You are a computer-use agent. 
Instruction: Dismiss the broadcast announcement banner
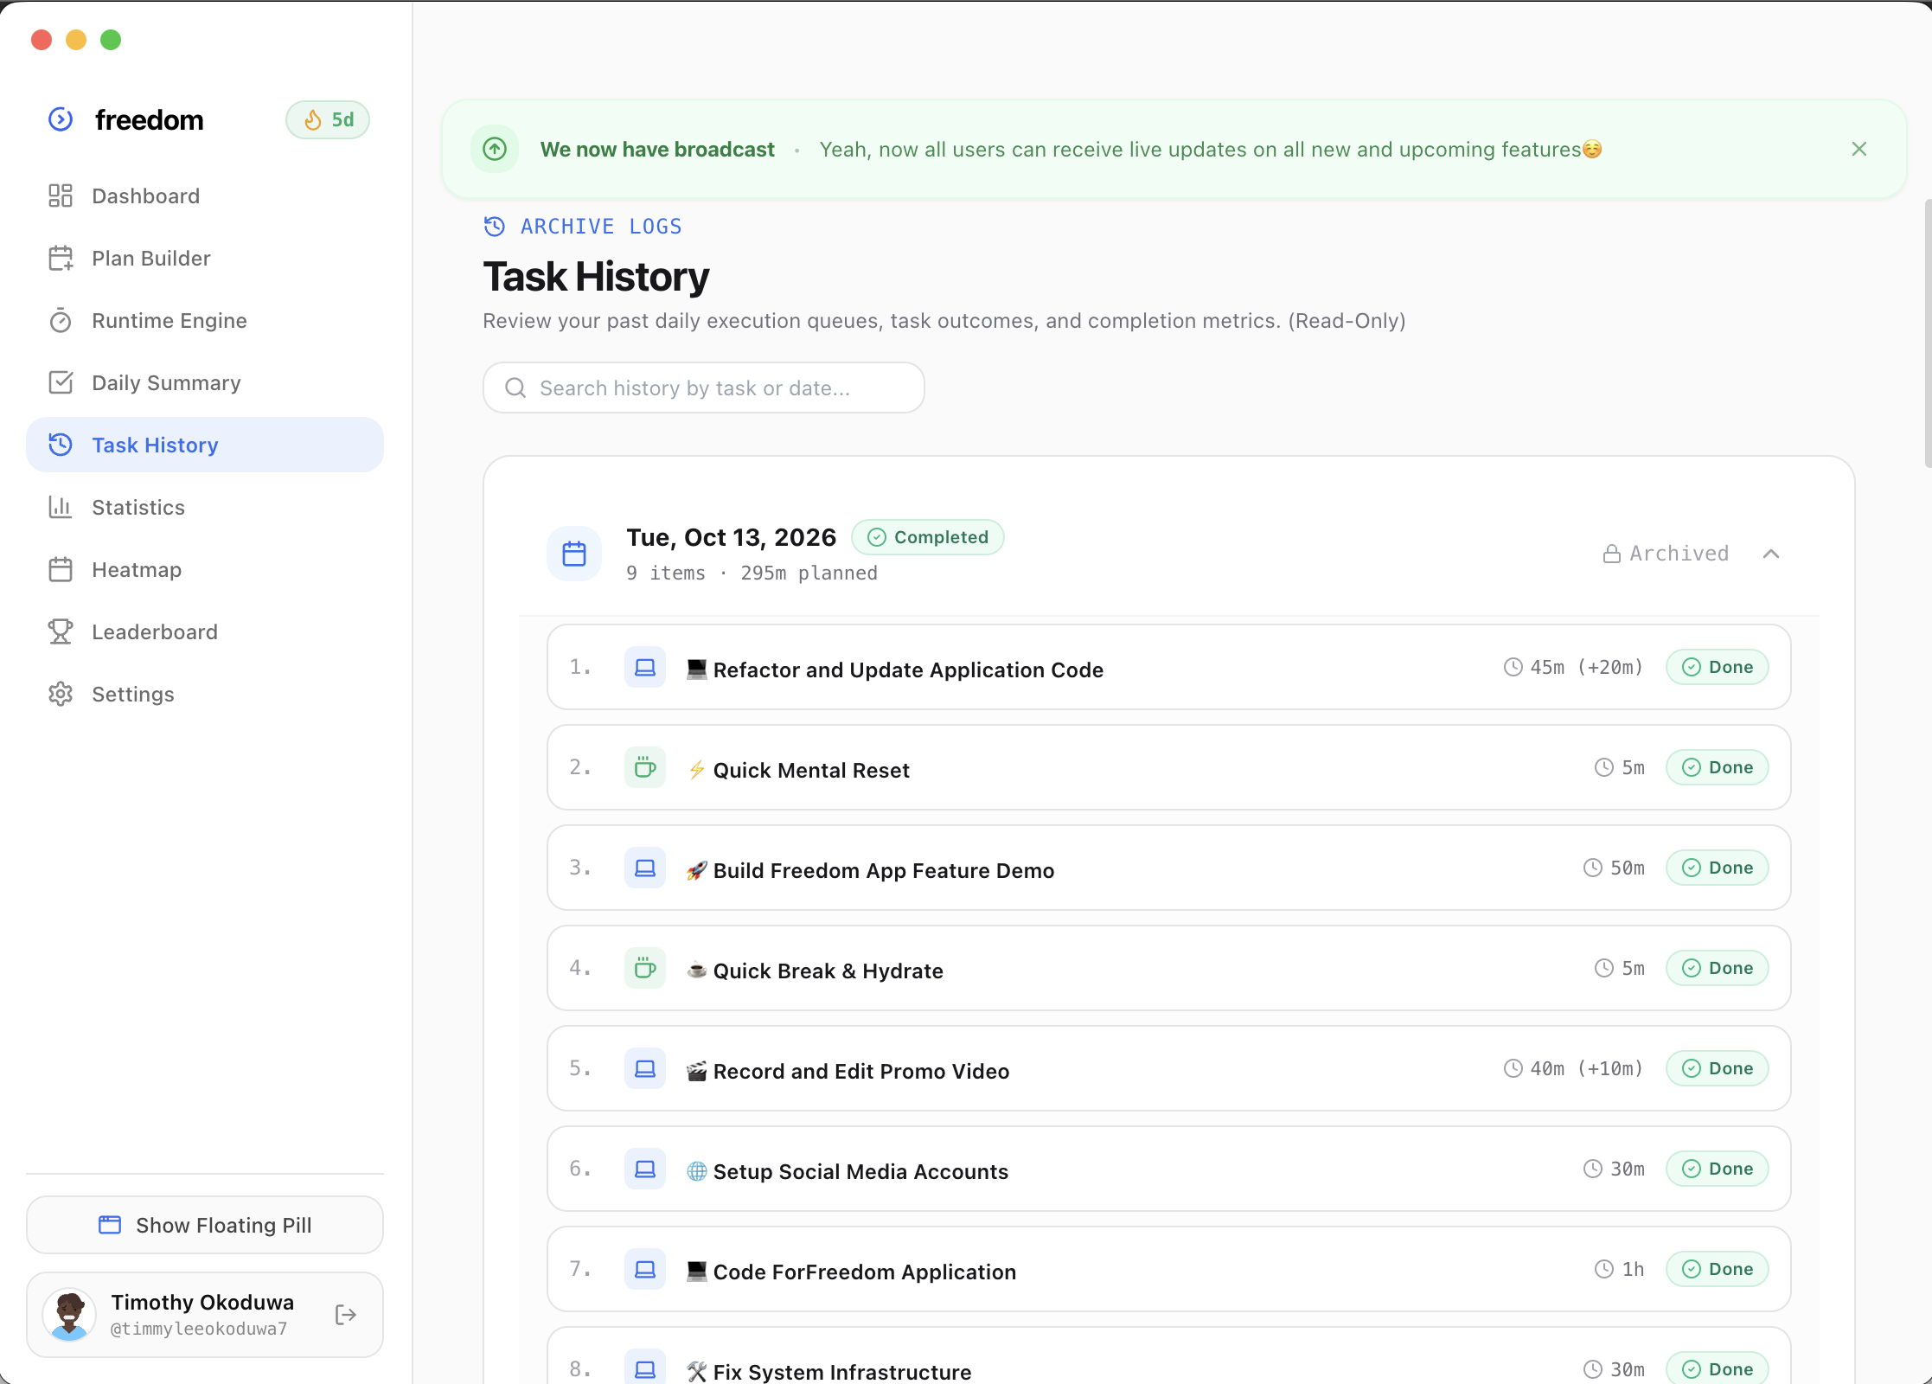click(1859, 149)
